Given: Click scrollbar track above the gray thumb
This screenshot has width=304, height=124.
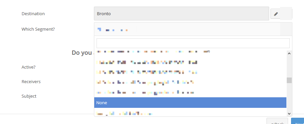Looking at the screenshot, I should click(289, 67).
